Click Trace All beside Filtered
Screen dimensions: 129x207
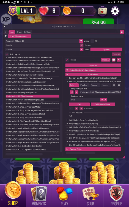tap(106, 60)
